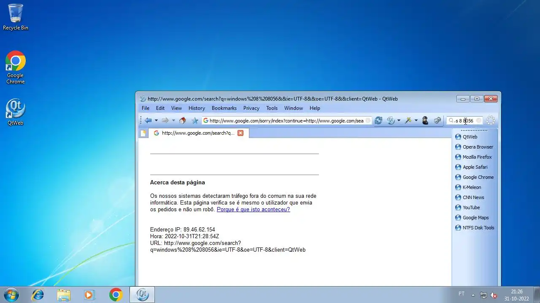Open the Google Maps bookmark
Screen dimensions: 540x303
tap(472, 218)
